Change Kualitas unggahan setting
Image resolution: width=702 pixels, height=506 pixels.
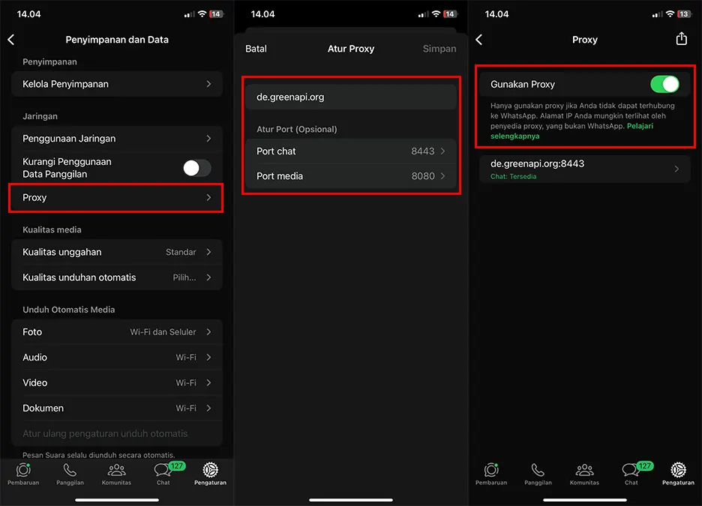[117, 253]
